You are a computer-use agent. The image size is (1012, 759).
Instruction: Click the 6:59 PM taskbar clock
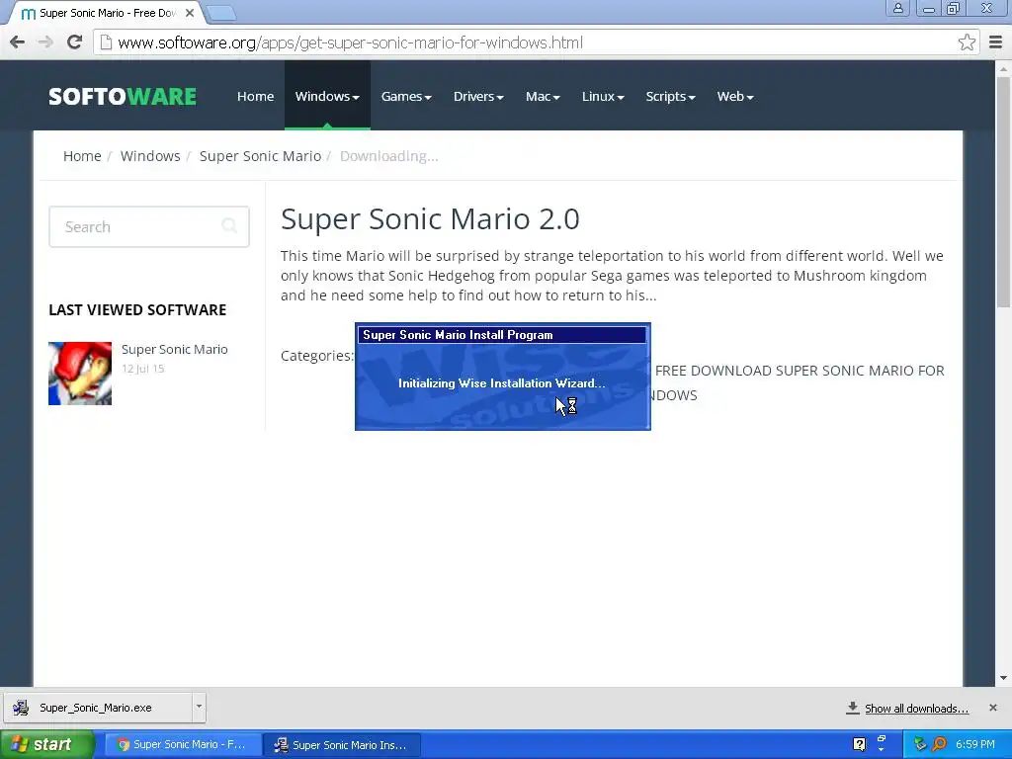(x=974, y=744)
